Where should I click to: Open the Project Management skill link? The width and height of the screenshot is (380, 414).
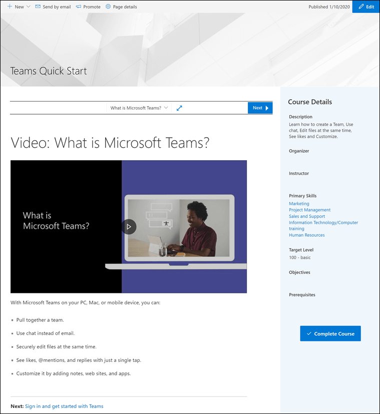[x=309, y=210]
